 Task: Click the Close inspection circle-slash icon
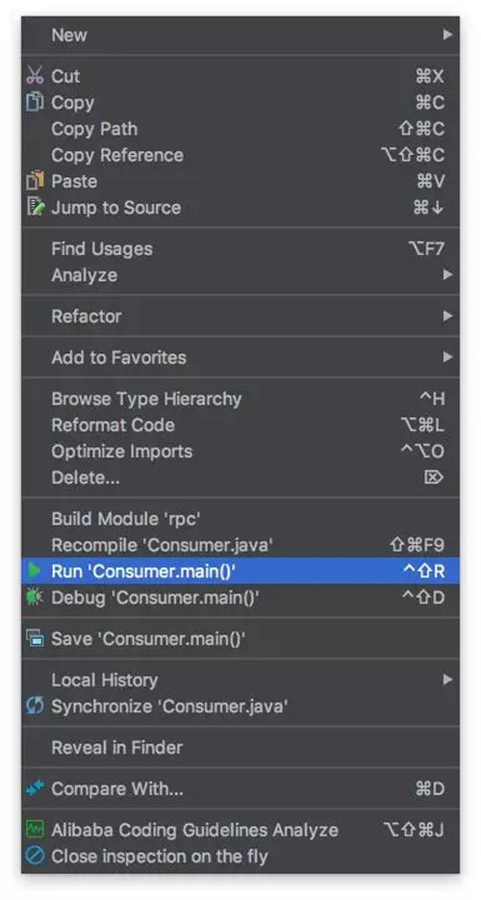[x=35, y=856]
